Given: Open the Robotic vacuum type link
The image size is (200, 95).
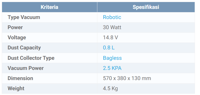Looking at the screenshot, I should click(112, 17).
